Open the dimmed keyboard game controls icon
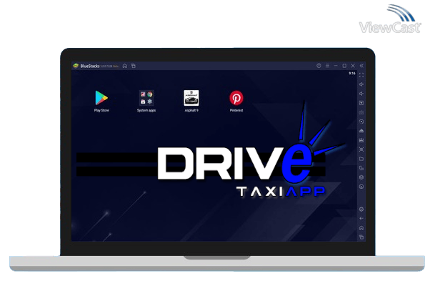Screen dimensions: 430x296 click(361, 112)
